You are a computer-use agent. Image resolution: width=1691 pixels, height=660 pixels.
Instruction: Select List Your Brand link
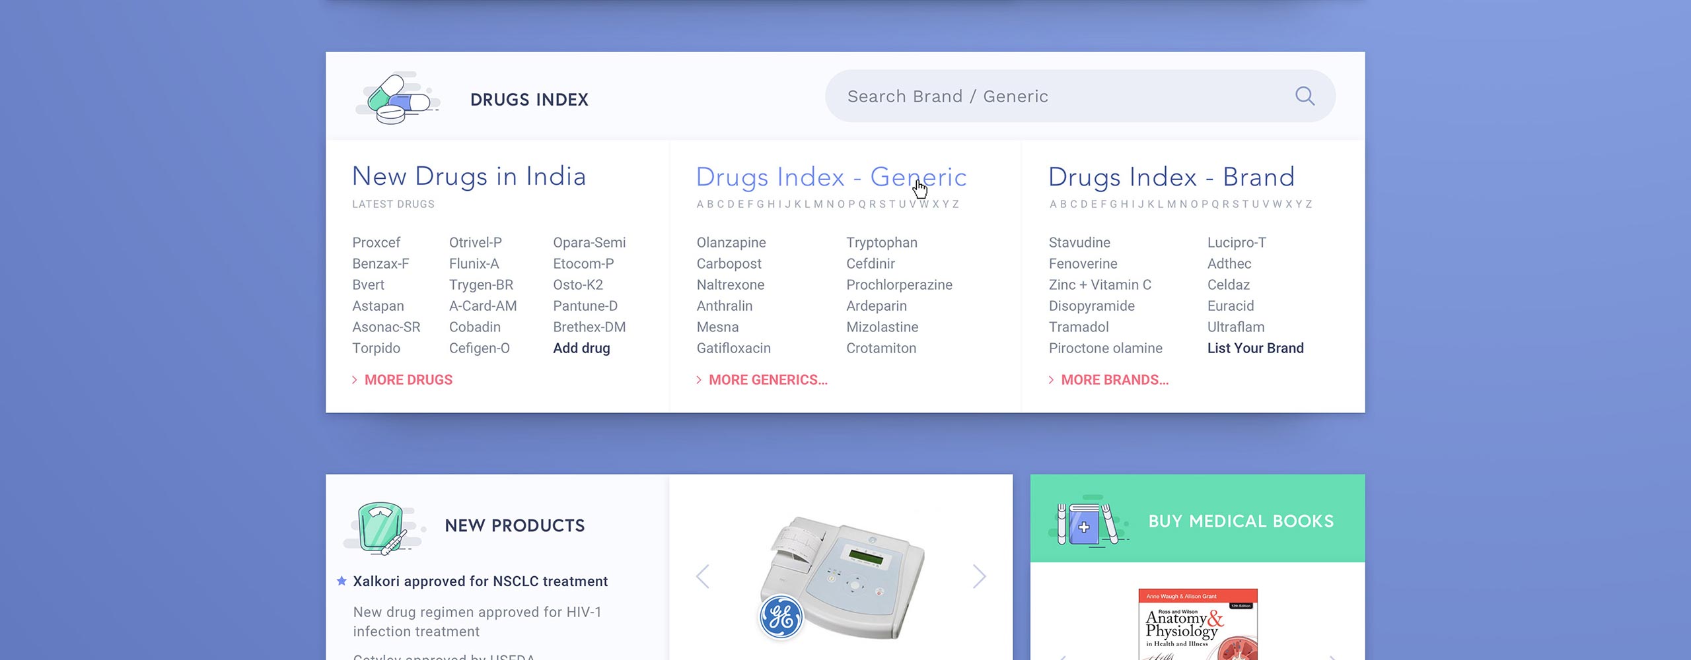click(x=1255, y=348)
